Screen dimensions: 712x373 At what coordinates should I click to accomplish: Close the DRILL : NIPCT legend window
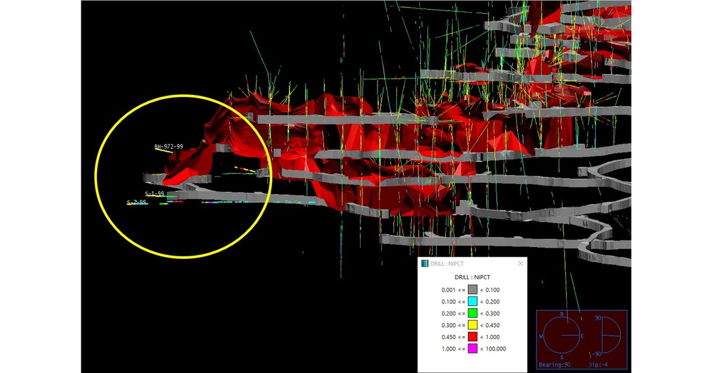click(x=521, y=264)
